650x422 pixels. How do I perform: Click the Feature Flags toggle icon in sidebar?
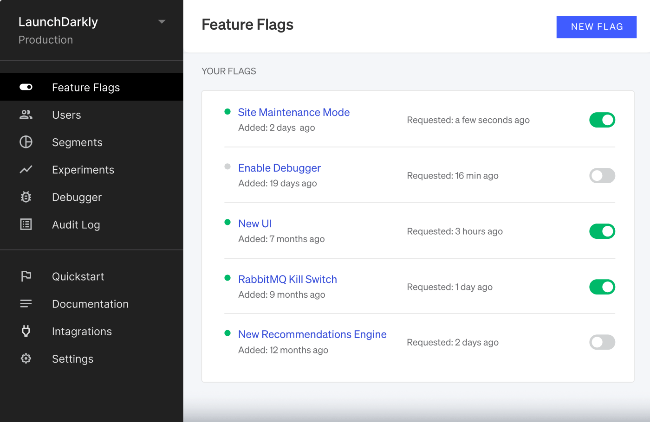click(26, 87)
